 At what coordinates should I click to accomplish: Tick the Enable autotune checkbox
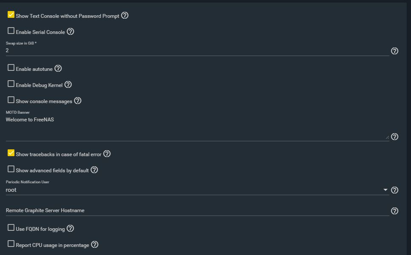(11, 67)
